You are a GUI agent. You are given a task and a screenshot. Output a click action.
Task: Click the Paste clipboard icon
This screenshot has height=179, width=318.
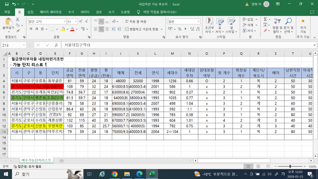click(x=8, y=22)
